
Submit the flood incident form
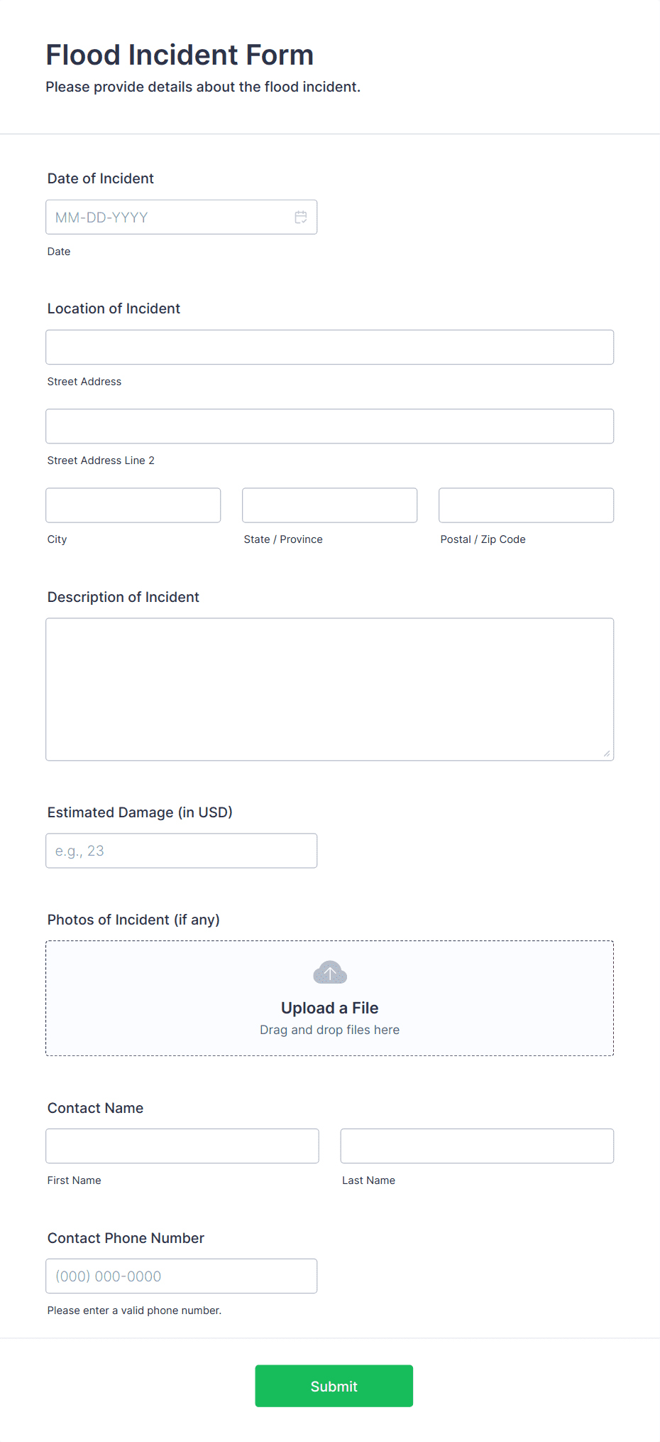pos(334,1386)
